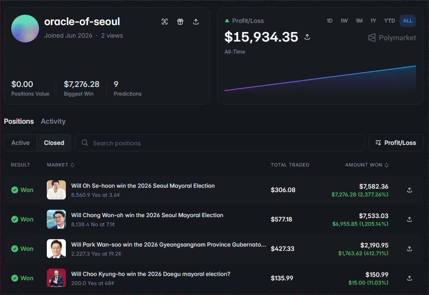Screen dimensions: 429x295
Task: Select the 1Y time range
Action: [x=373, y=21]
